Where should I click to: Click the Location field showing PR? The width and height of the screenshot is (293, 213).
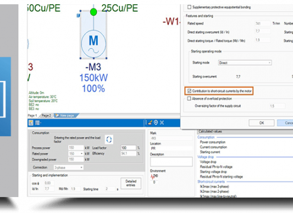pos(171,149)
